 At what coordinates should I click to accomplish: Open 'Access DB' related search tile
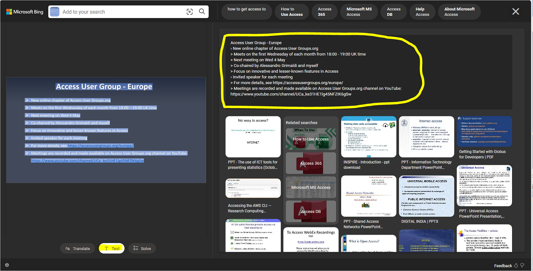(311, 212)
